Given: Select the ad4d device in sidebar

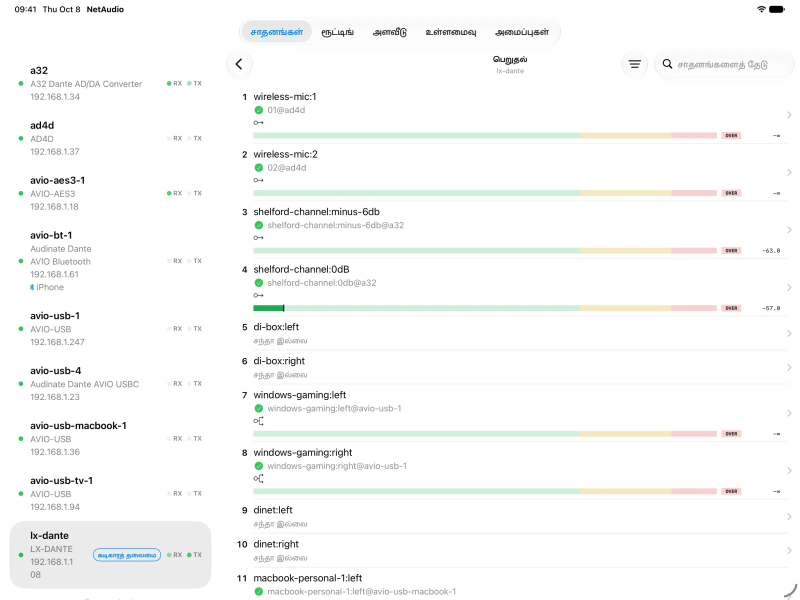Looking at the screenshot, I should pyautogui.click(x=110, y=138).
